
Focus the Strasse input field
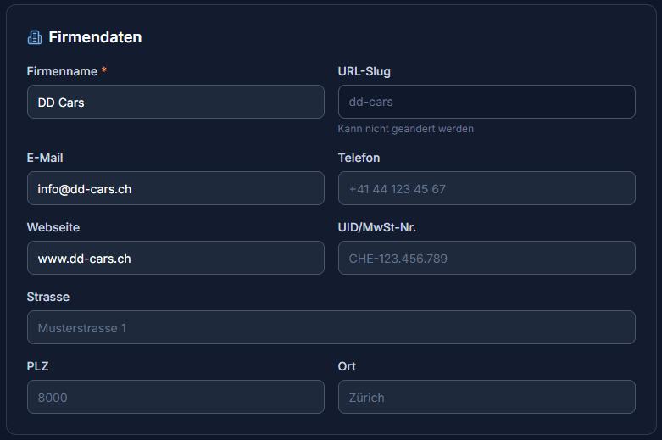[x=331, y=327]
